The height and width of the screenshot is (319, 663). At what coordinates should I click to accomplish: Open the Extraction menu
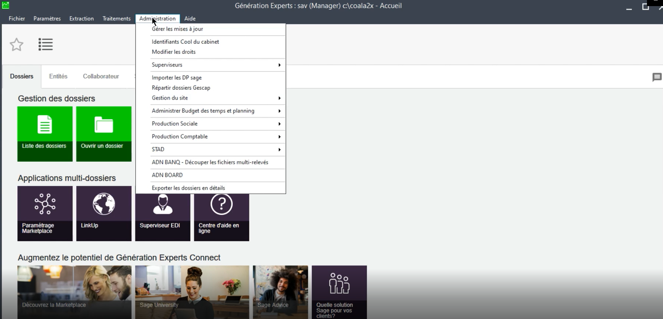click(81, 18)
